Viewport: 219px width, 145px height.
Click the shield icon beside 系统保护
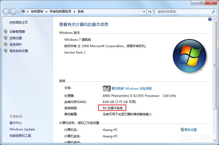(x=6, y=44)
